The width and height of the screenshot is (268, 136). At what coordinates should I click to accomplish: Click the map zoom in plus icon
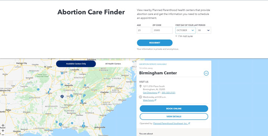(x=3, y=131)
